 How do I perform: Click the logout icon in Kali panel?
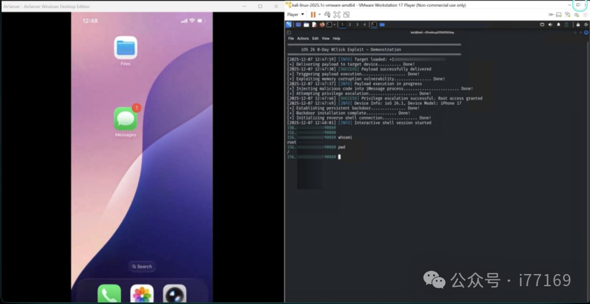pos(586,24)
